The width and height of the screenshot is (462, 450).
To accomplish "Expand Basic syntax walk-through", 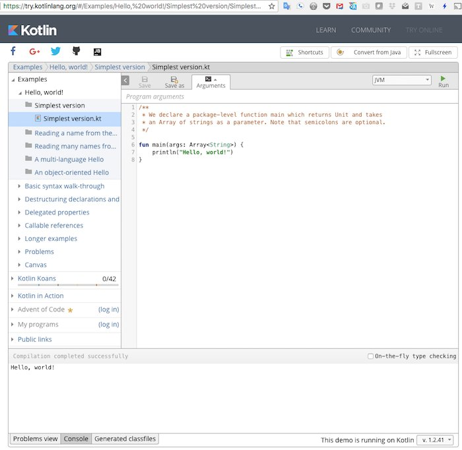I will (x=19, y=186).
